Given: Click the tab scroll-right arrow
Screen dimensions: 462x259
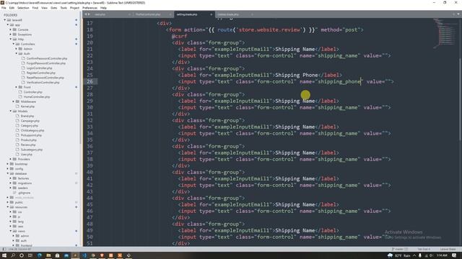Looking at the screenshot, I should pos(89,14).
